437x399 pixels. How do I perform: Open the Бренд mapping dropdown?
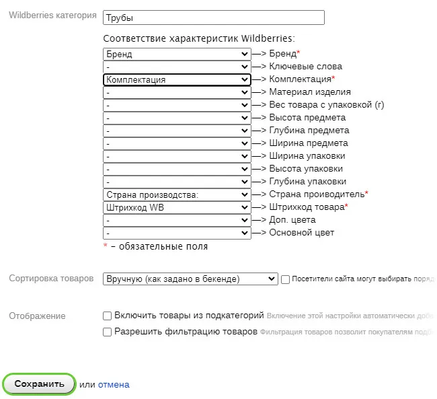click(177, 54)
